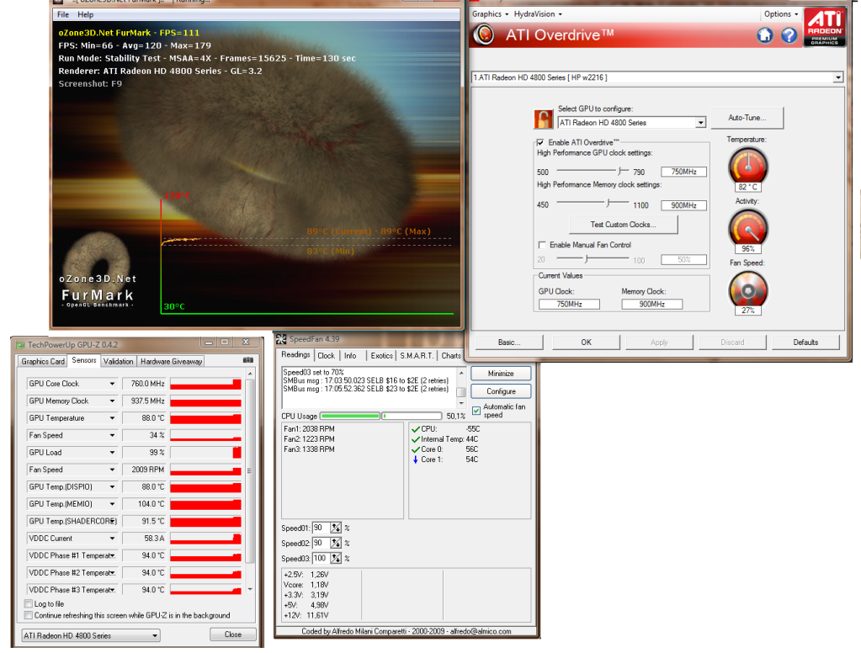The image size is (861, 653).
Task: Toggle Enable ATI Overdrive checkbox
Action: tap(541, 143)
